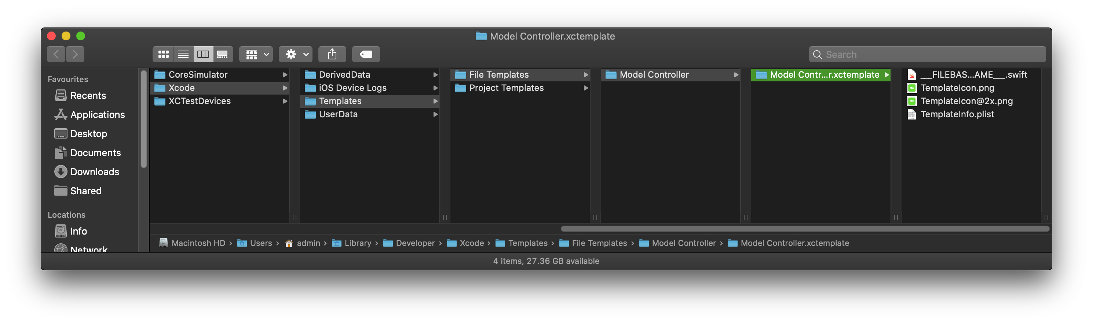The image size is (1093, 324).
Task: Switch to icon view
Action: pos(163,54)
